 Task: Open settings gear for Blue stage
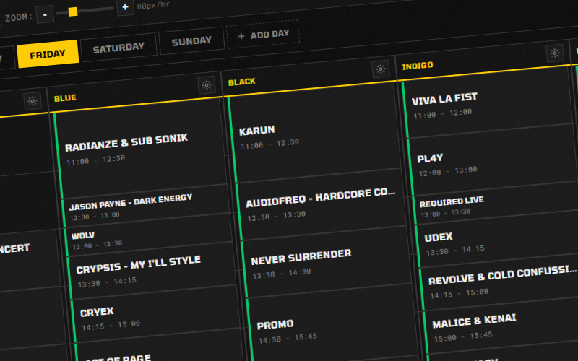click(x=207, y=85)
